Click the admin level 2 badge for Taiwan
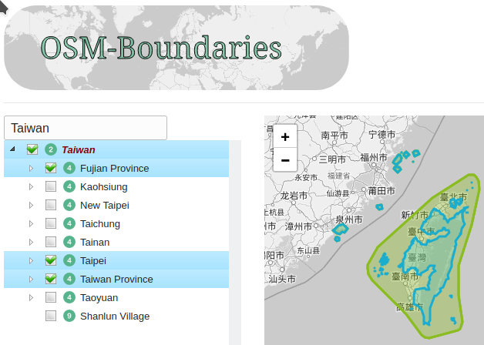Viewport: 484px width, 345px height. 51,150
